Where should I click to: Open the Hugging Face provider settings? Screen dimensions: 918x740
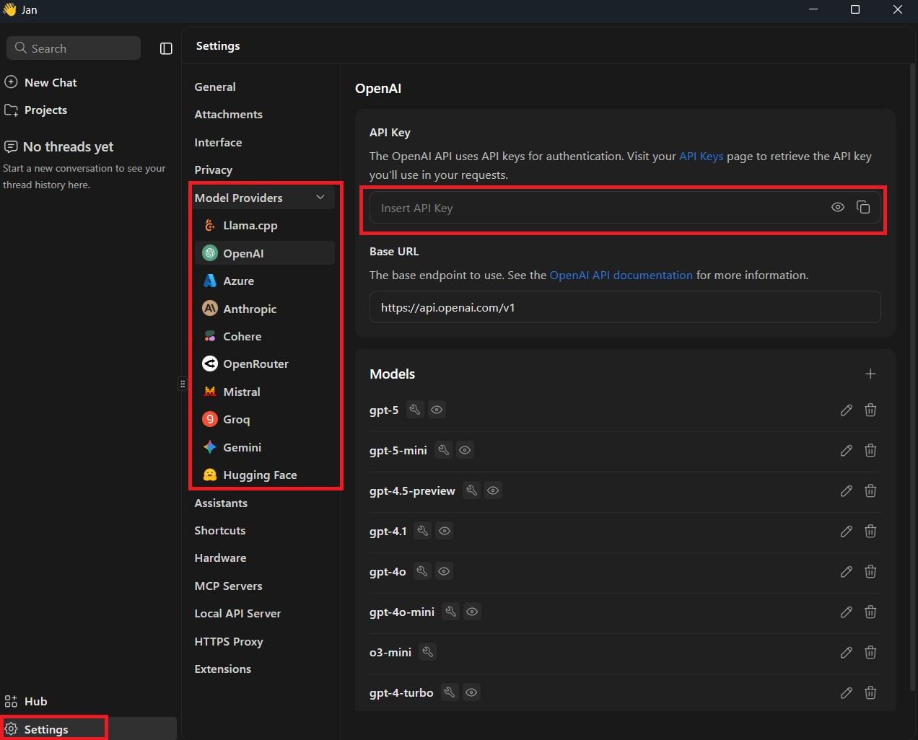[260, 475]
